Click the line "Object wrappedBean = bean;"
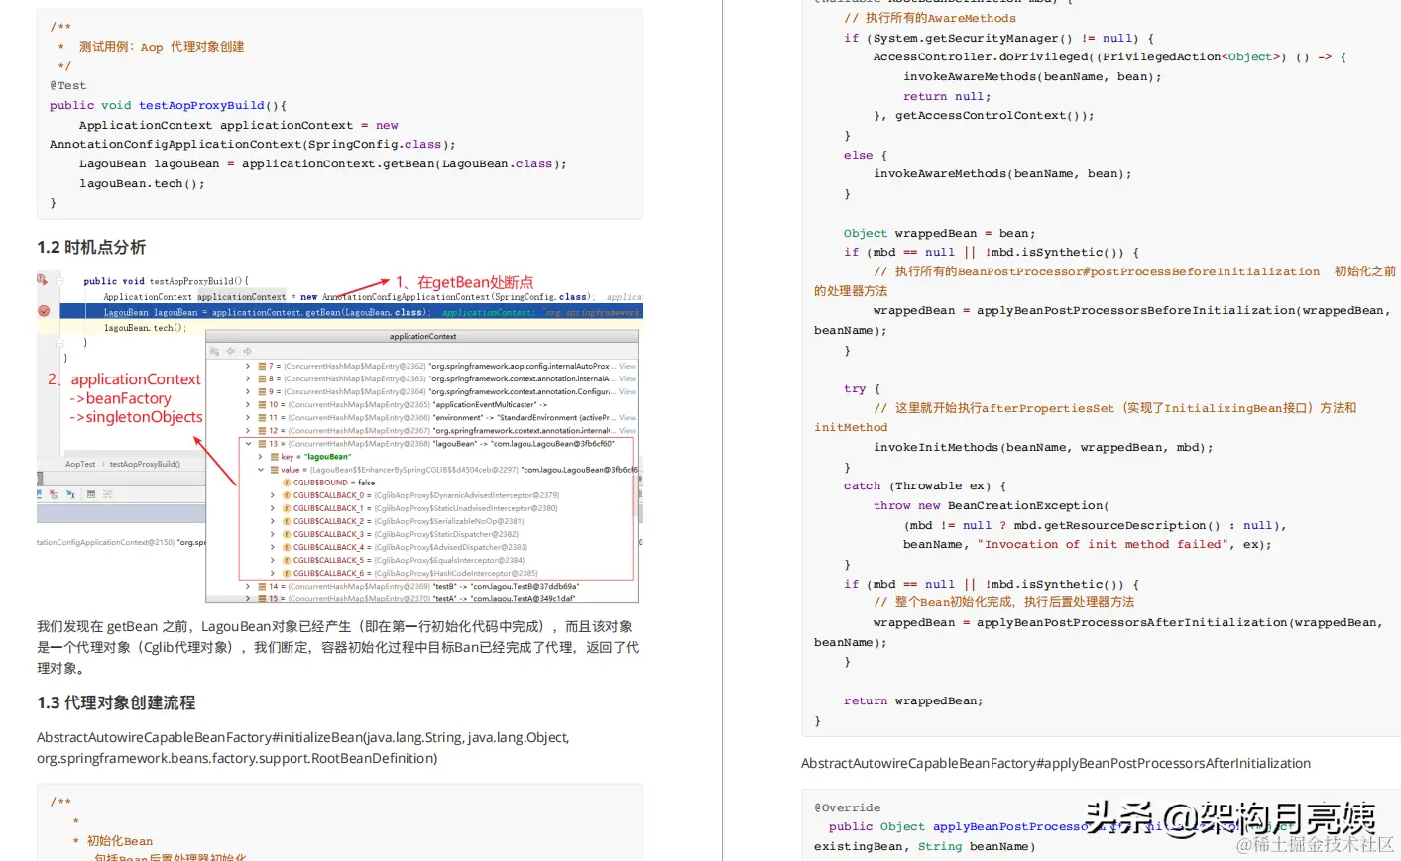This screenshot has width=1401, height=861. [x=939, y=233]
